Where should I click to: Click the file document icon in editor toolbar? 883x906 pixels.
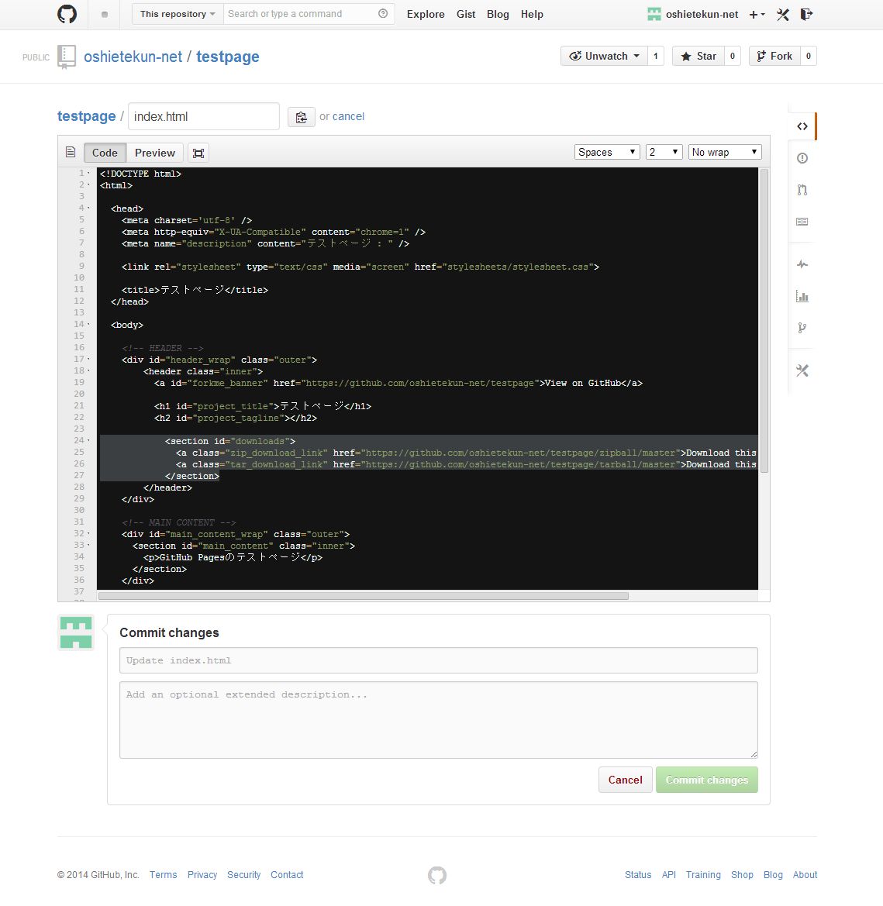71,152
